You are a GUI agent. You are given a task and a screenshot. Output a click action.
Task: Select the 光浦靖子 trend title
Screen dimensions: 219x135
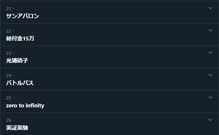(17, 61)
